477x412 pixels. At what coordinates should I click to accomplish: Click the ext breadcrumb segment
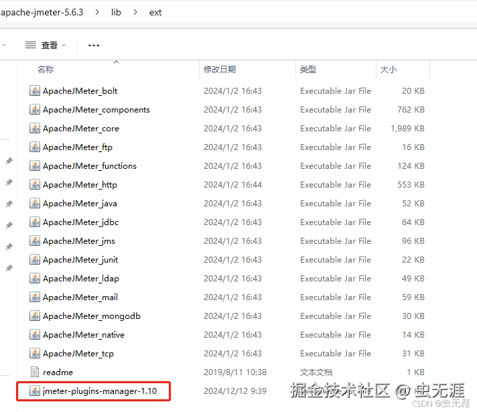tap(155, 13)
